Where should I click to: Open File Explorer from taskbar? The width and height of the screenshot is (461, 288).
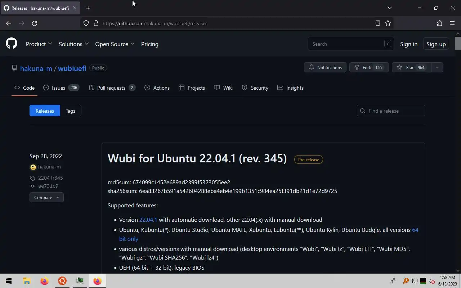click(x=27, y=281)
